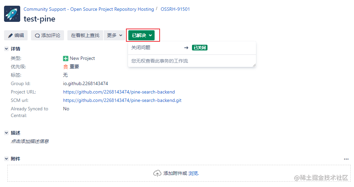The image size is (354, 187).
Task: Collapse the 附件 section chevron
Action: point(6,159)
